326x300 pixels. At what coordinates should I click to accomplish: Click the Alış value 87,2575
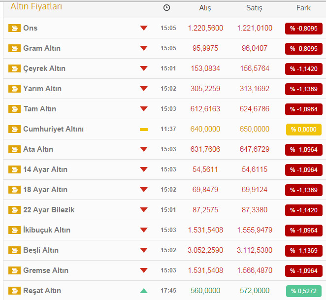pos(205,210)
